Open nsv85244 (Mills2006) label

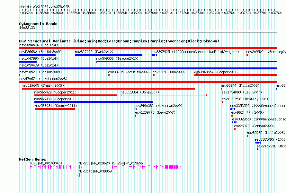coord(240,85)
